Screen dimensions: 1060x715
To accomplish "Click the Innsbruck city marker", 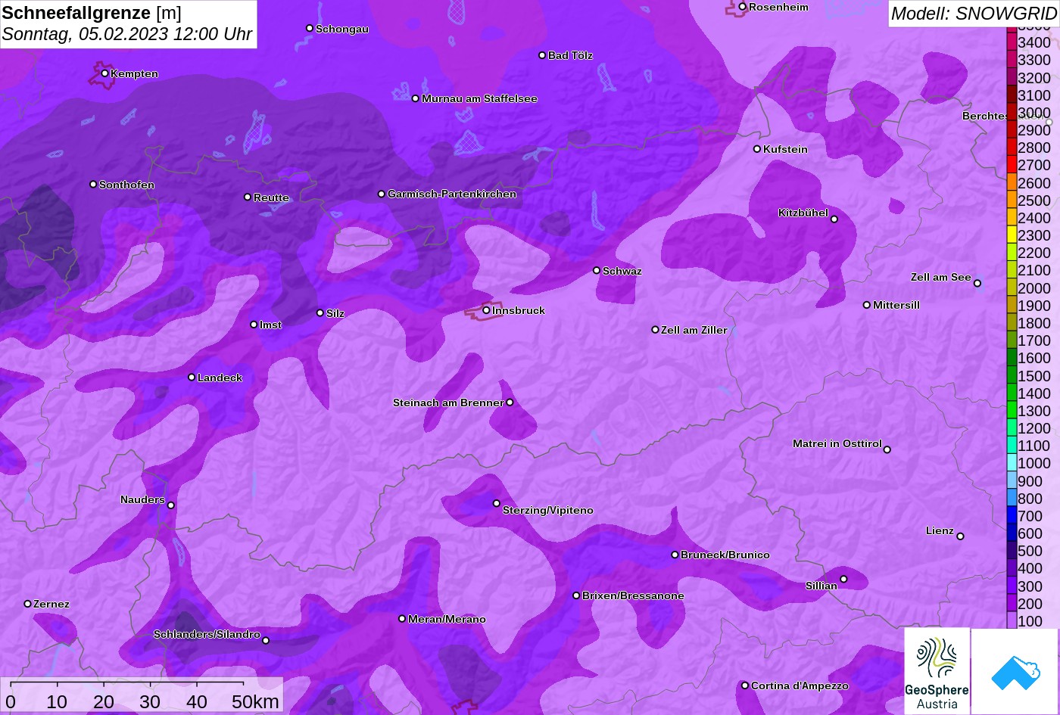I will tap(486, 310).
